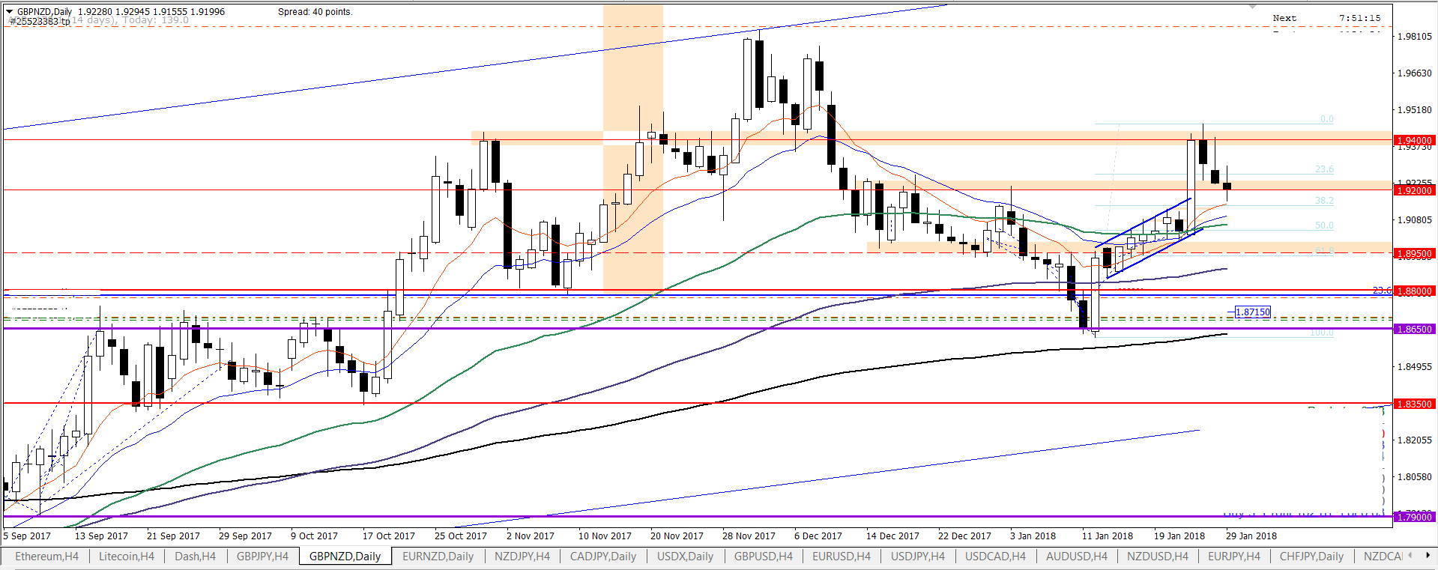Image resolution: width=1438 pixels, height=570 pixels.
Task: Open the EURNZD,Daily chart tab
Action: [x=438, y=557]
